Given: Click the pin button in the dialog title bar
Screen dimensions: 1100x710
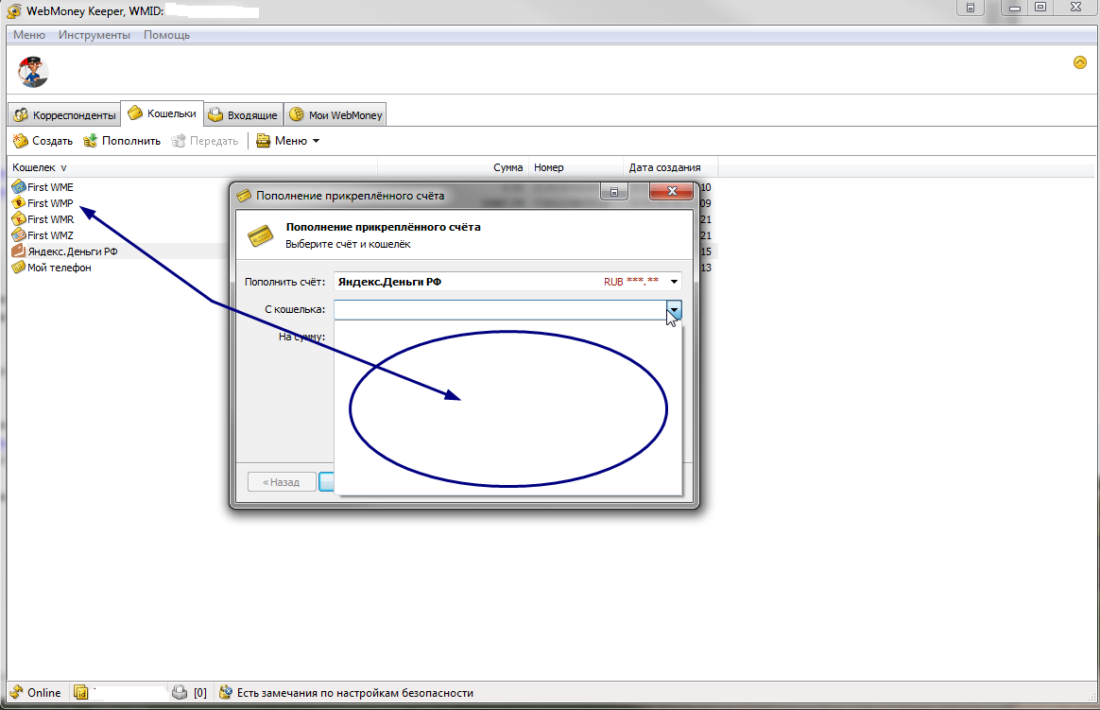Looking at the screenshot, I should [x=614, y=192].
